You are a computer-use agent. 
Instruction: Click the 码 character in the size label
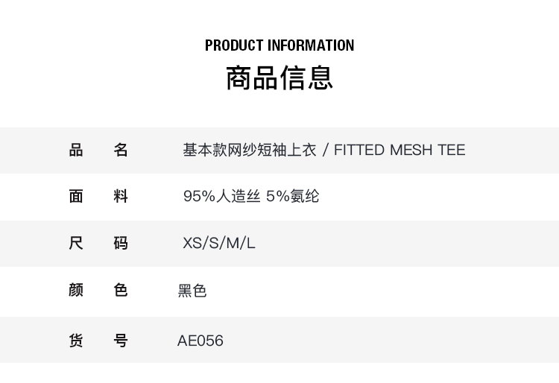click(121, 243)
